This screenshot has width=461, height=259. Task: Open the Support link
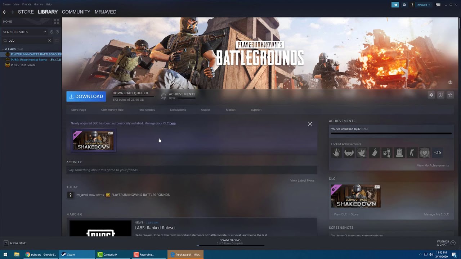(256, 110)
